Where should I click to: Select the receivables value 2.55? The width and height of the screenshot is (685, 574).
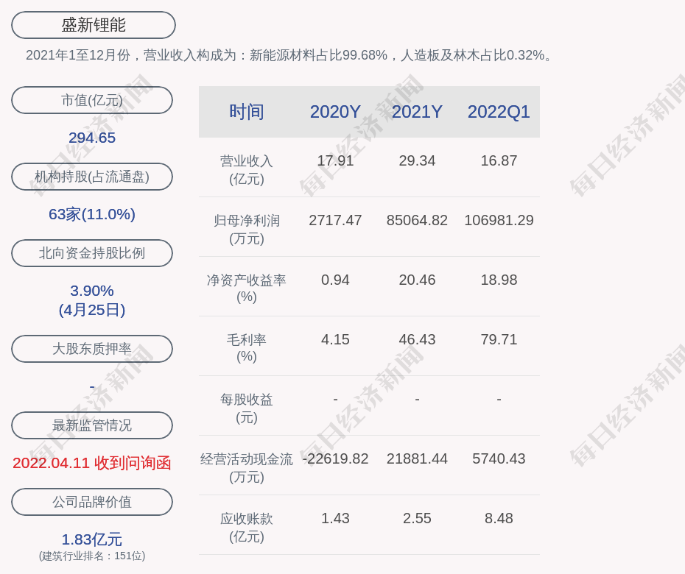point(417,518)
